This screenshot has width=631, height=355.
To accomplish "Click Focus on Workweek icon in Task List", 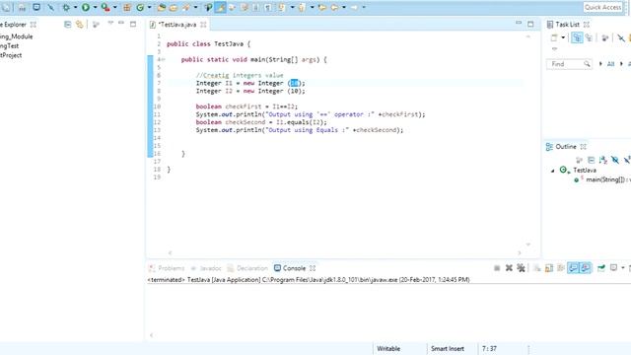I will [604, 37].
